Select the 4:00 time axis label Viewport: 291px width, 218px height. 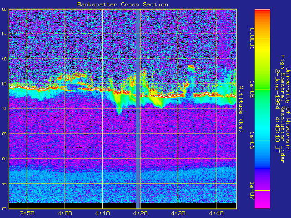tap(65, 213)
